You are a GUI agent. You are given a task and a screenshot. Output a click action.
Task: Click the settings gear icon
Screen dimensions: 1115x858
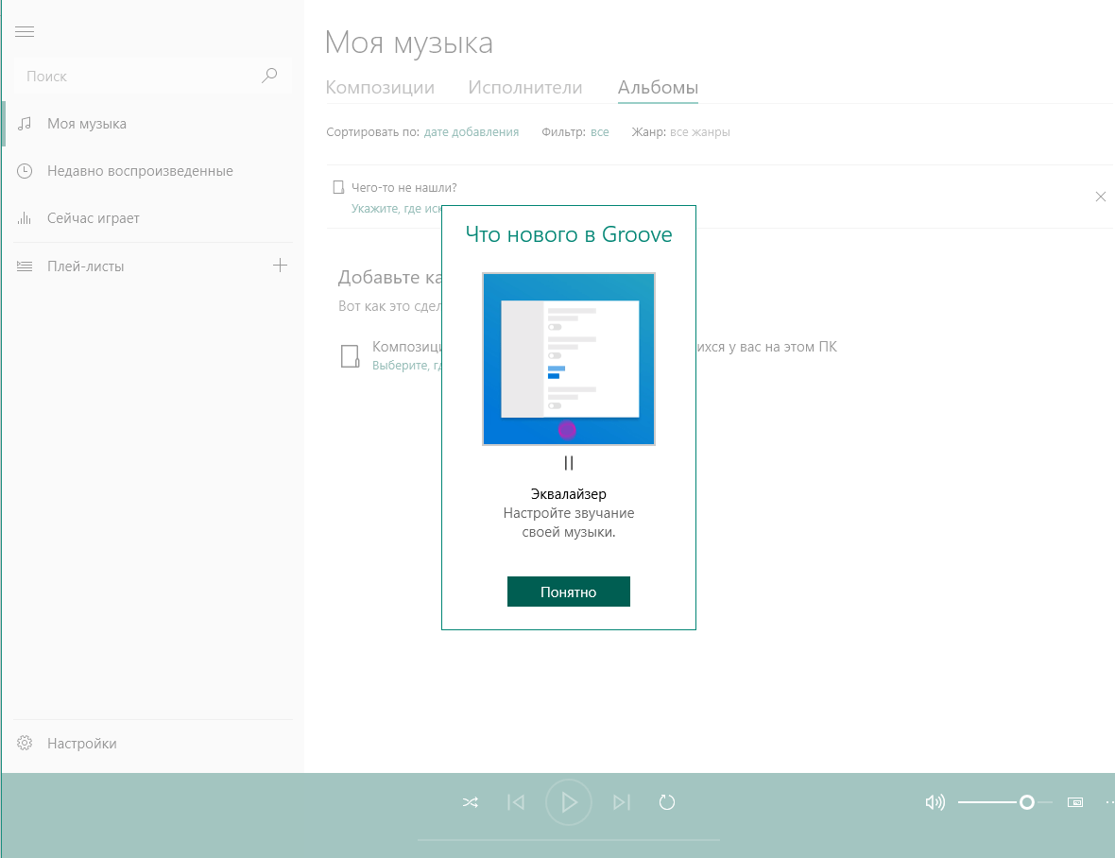point(25,743)
